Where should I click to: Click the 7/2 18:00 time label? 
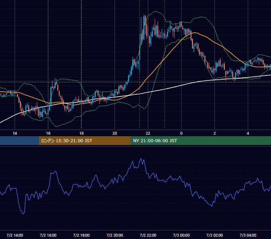point(81,235)
